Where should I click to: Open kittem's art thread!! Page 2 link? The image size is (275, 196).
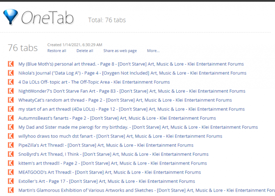(x=112, y=163)
